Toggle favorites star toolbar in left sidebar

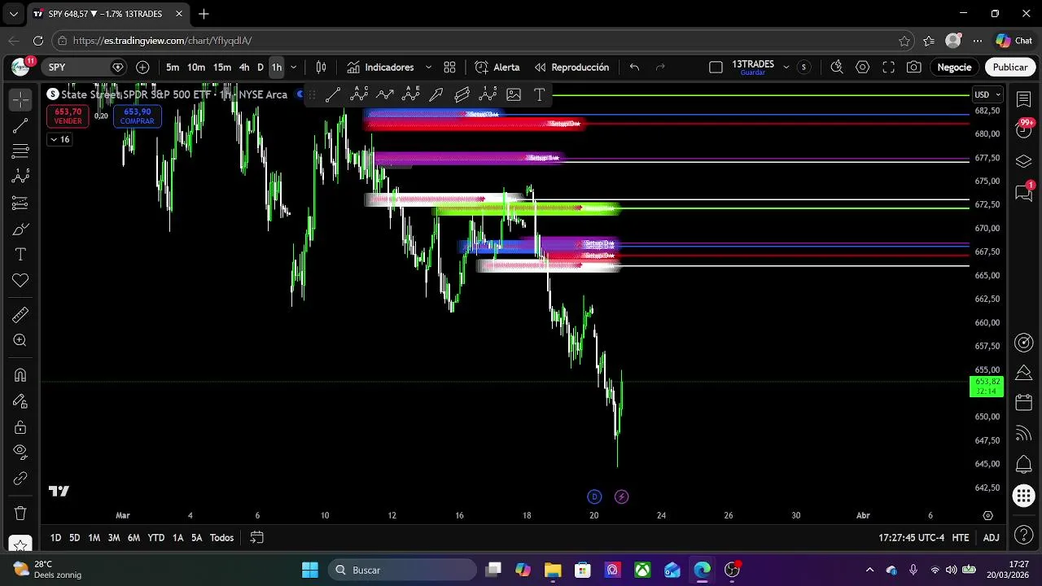(x=20, y=544)
